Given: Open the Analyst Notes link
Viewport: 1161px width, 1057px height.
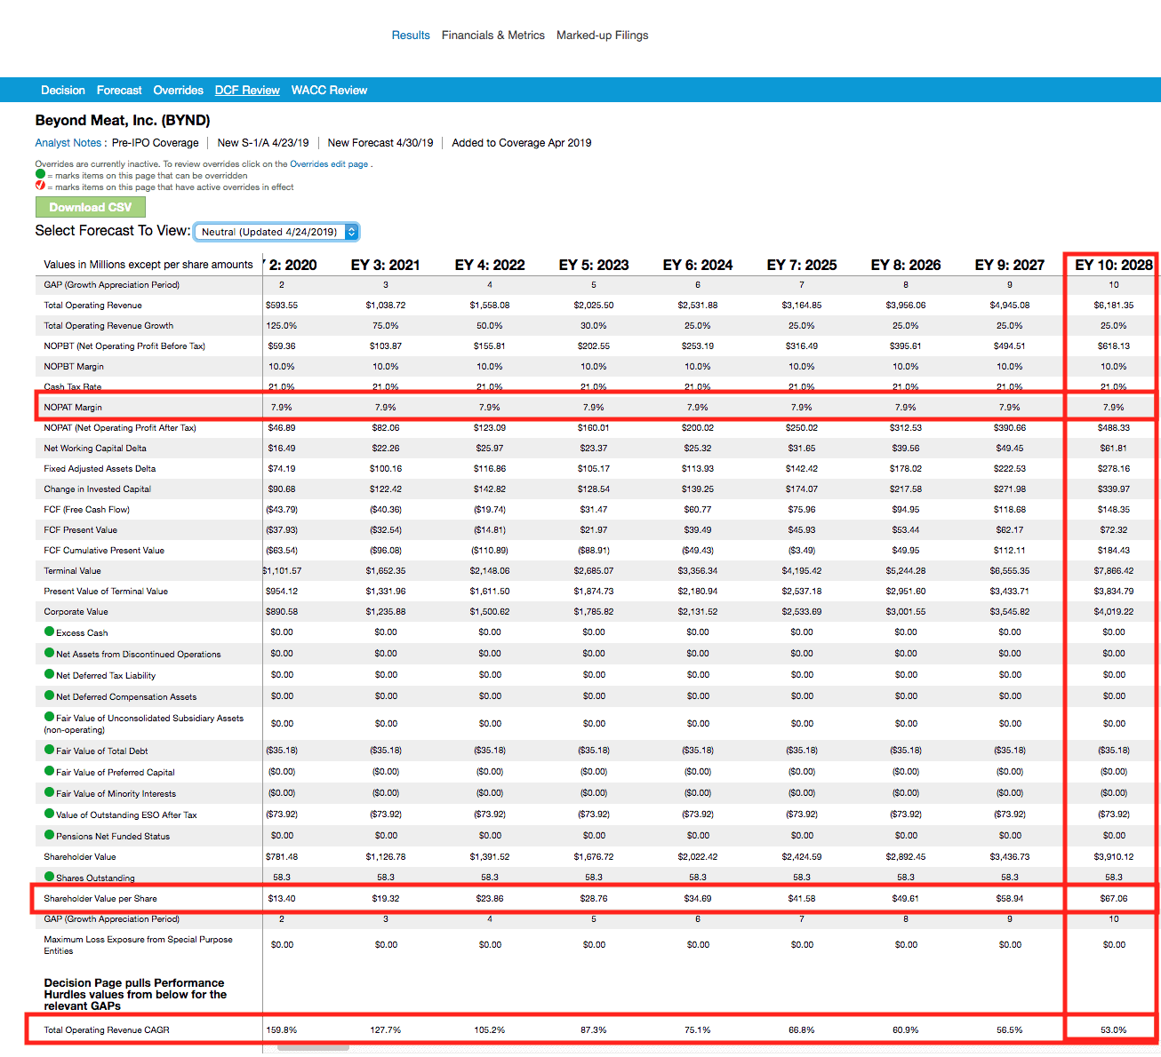Looking at the screenshot, I should [x=68, y=143].
